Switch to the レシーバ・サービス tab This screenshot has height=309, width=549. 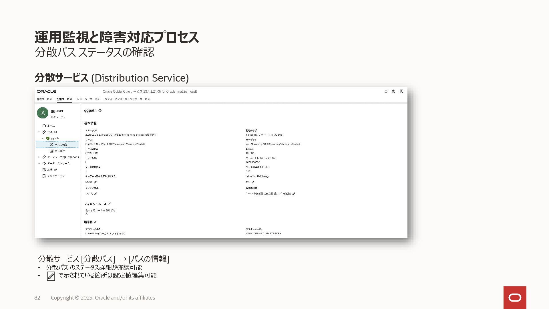click(x=88, y=99)
